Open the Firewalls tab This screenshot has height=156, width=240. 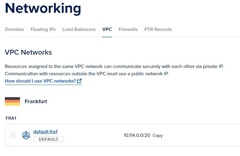(128, 29)
